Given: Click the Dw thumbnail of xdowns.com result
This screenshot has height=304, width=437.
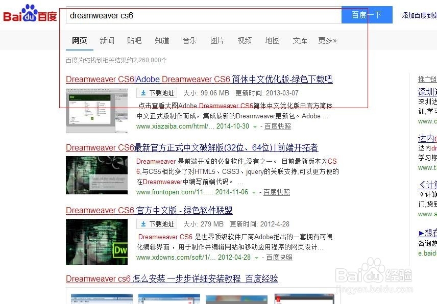Looking at the screenshot, I should [x=96, y=242].
